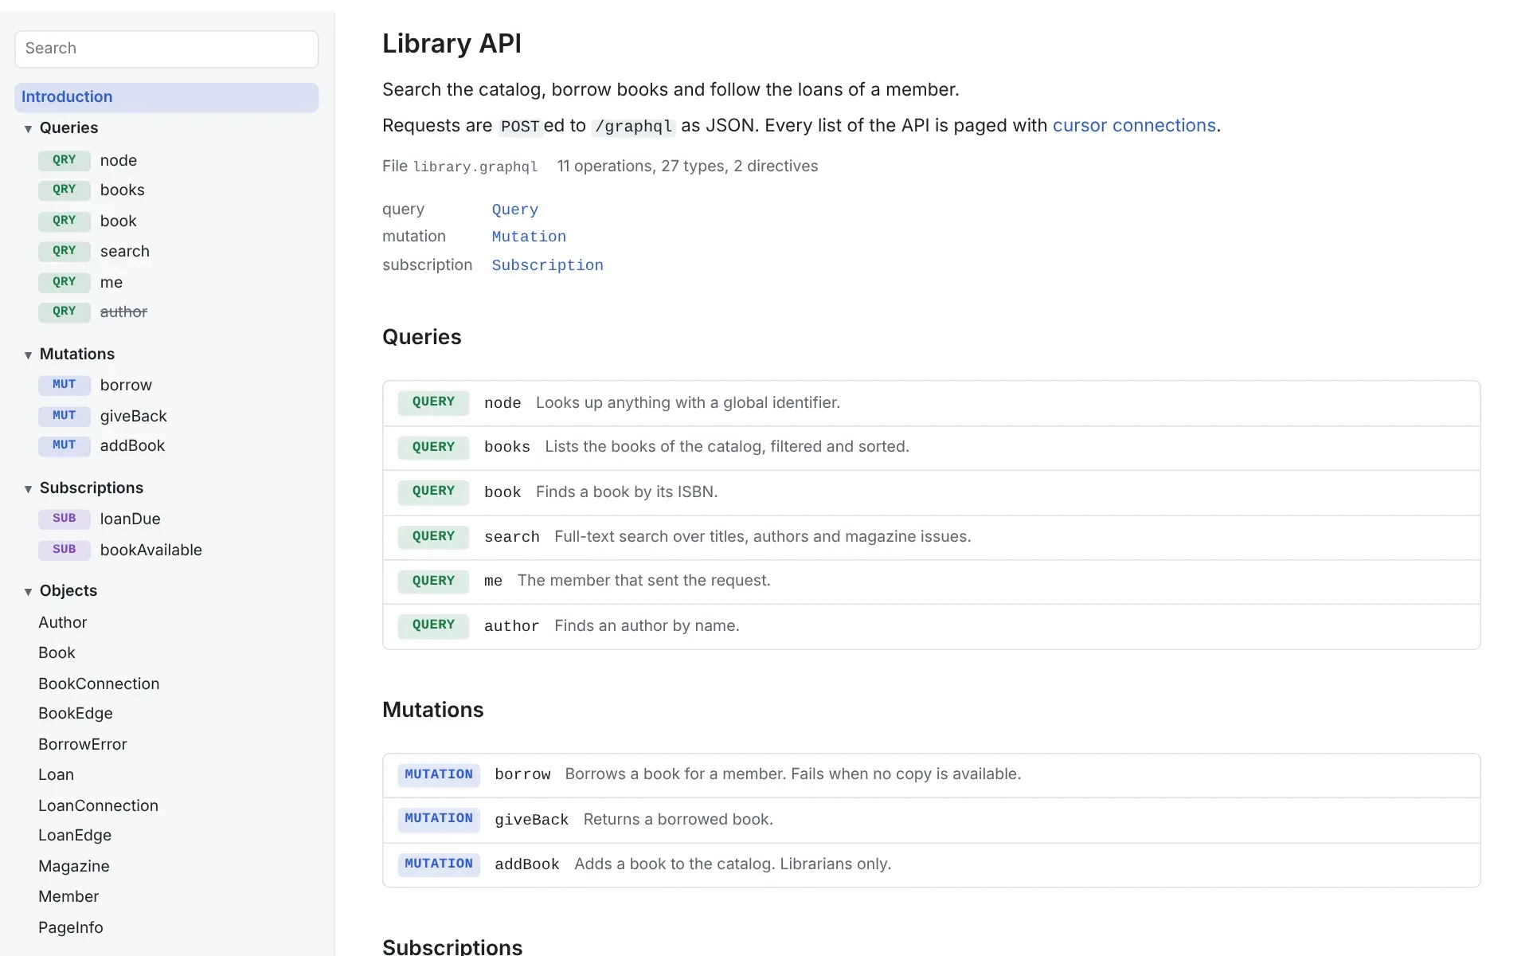1529x956 pixels.
Task: Follow the cursor connections link
Action: [1134, 126]
